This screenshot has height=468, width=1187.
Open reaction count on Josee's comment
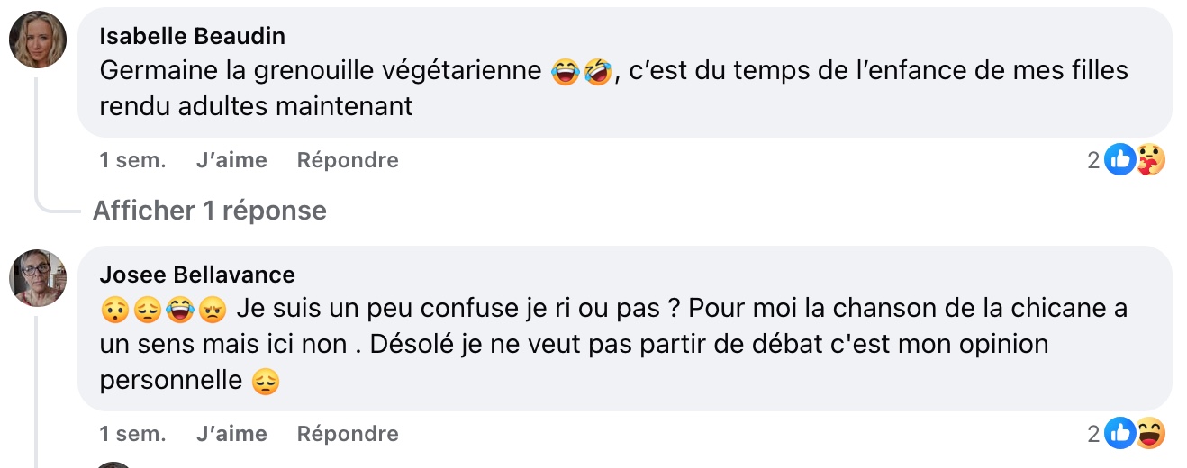1093,434
